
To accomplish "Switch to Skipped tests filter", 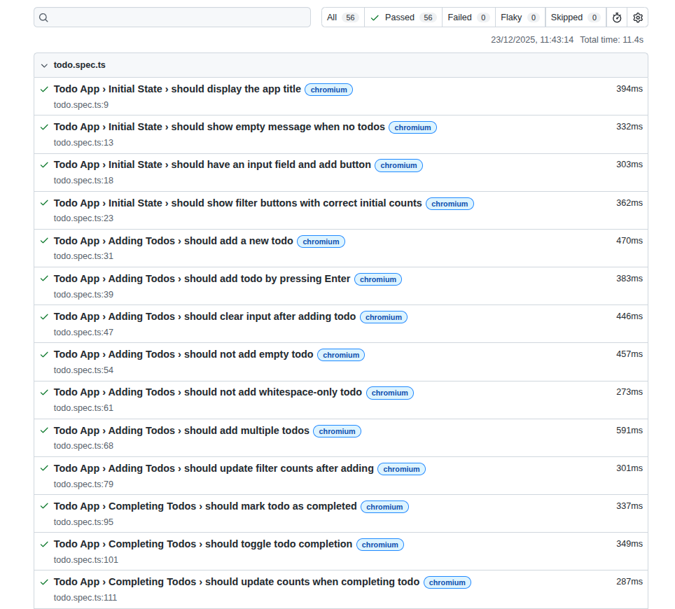I will 575,17.
